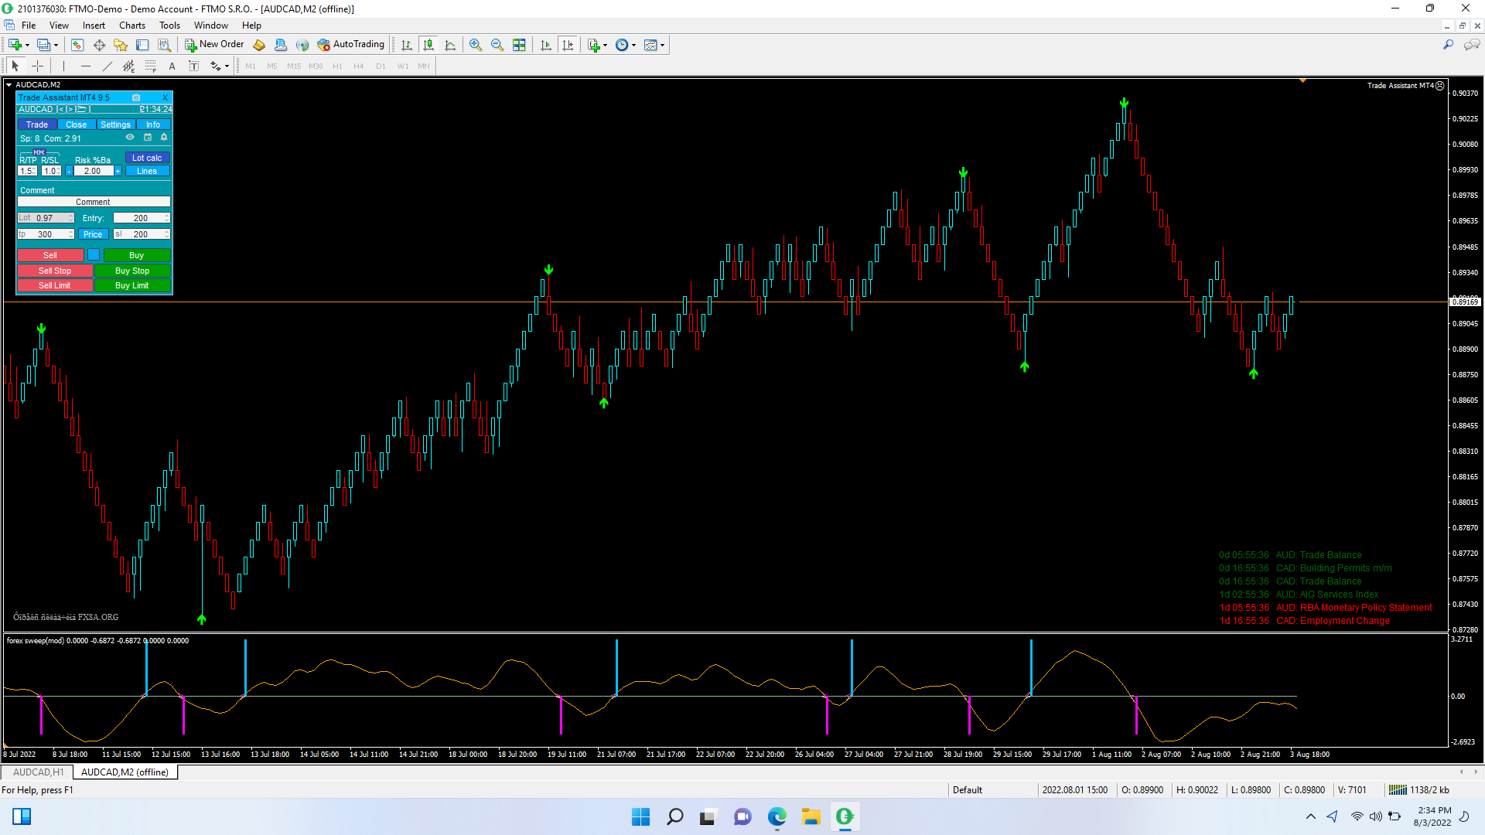Click the Tile Windows icon
This screenshot has width=1485, height=835.
click(519, 45)
